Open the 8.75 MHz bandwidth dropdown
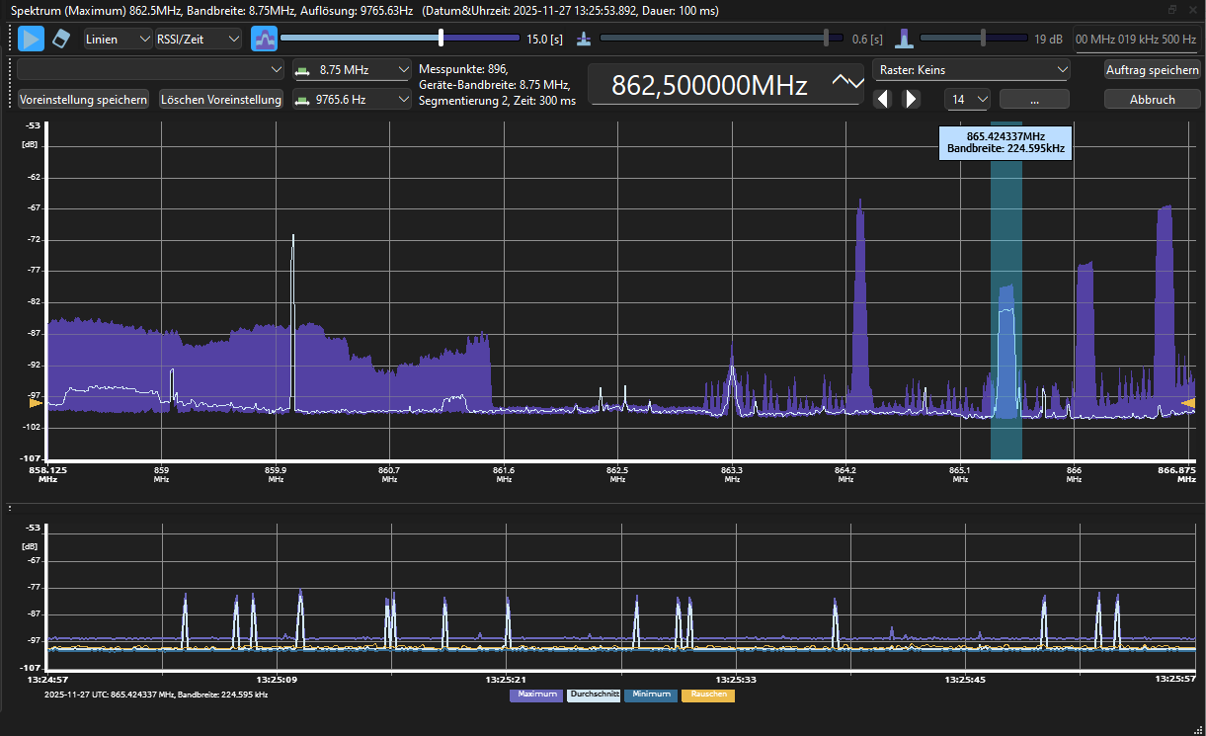This screenshot has width=1206, height=736. (352, 70)
